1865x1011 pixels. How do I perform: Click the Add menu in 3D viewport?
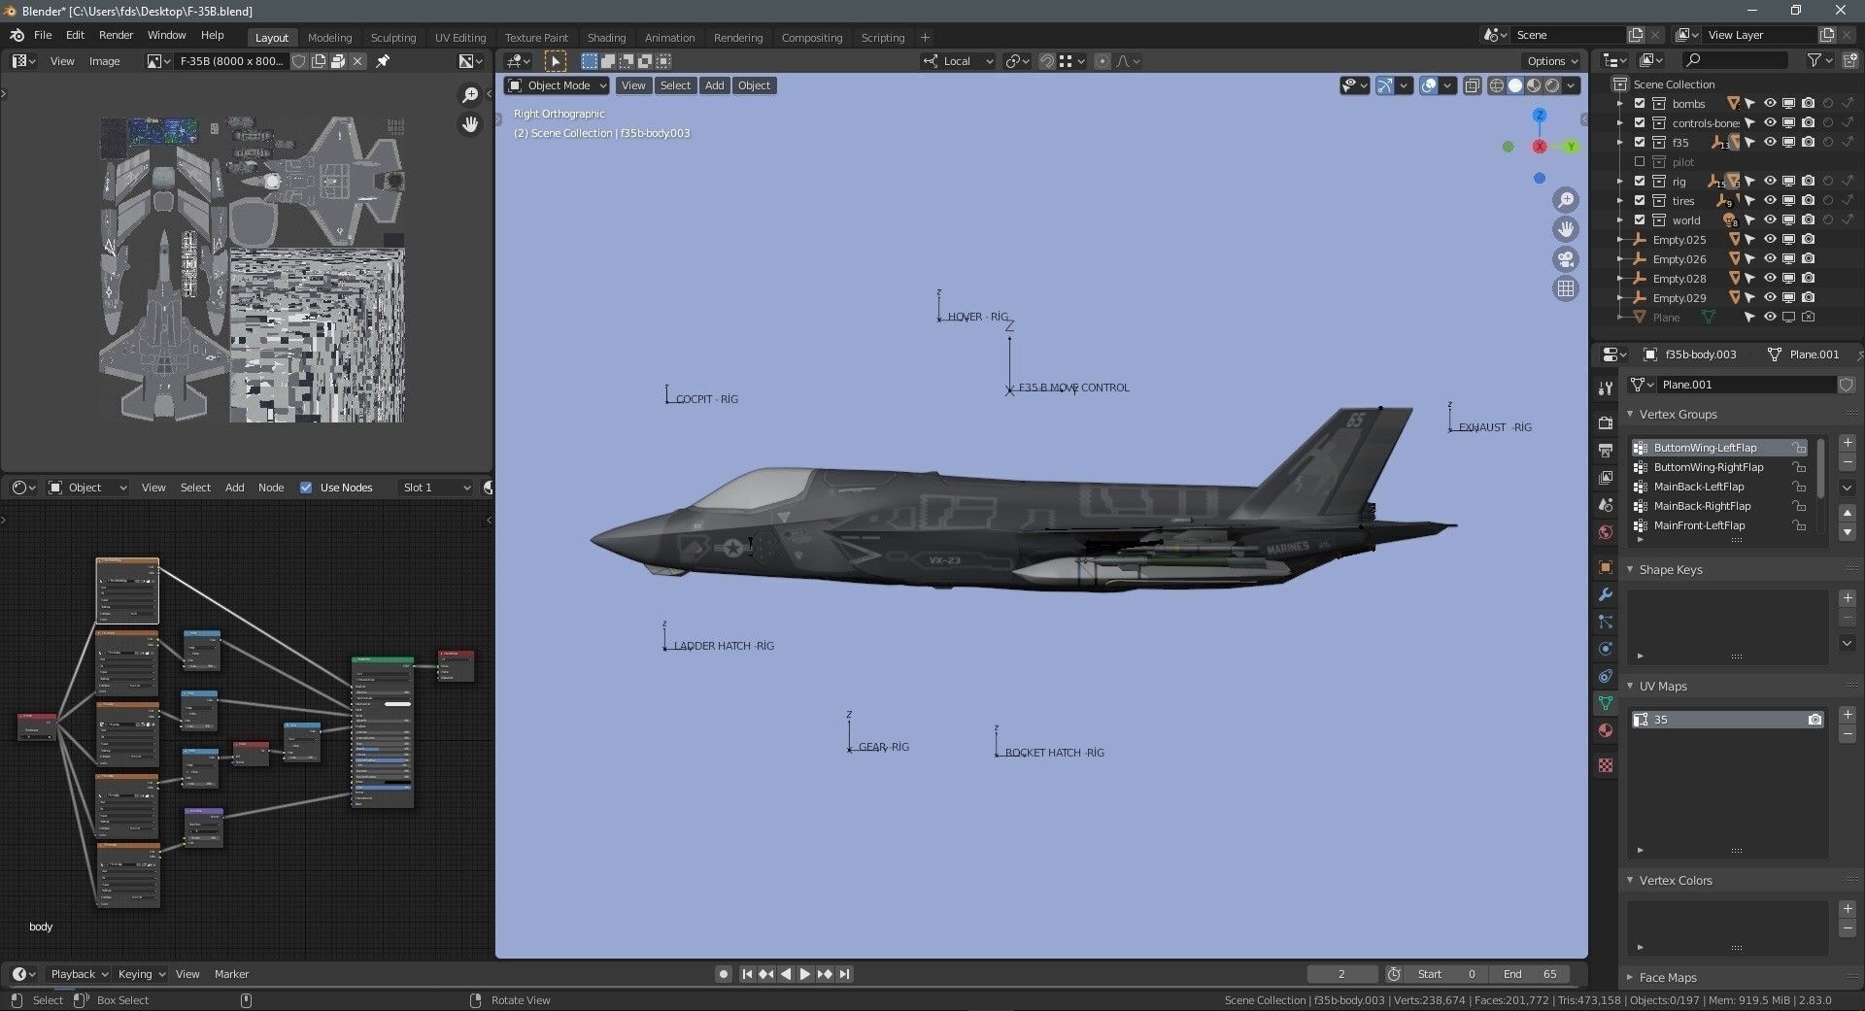tap(715, 85)
